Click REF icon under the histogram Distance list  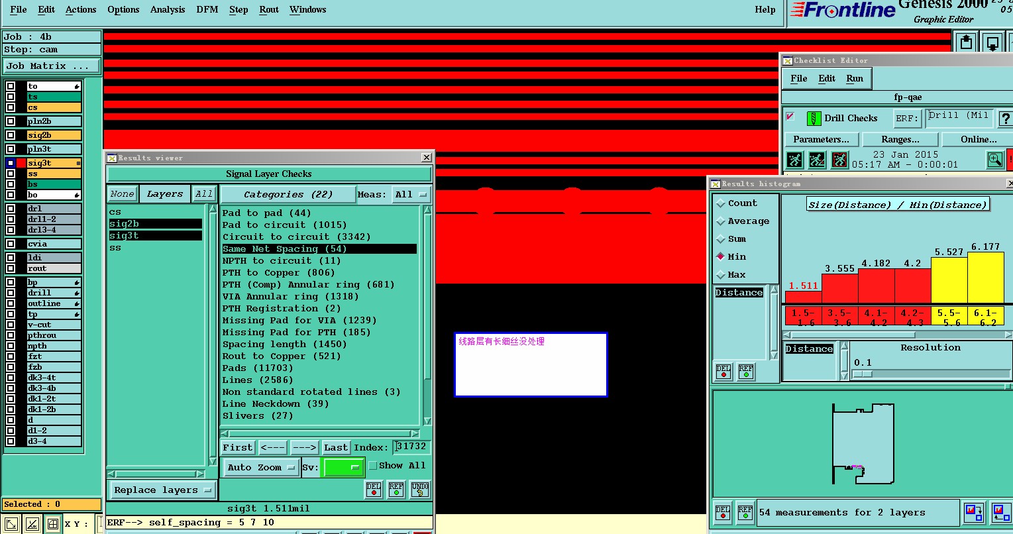point(746,372)
